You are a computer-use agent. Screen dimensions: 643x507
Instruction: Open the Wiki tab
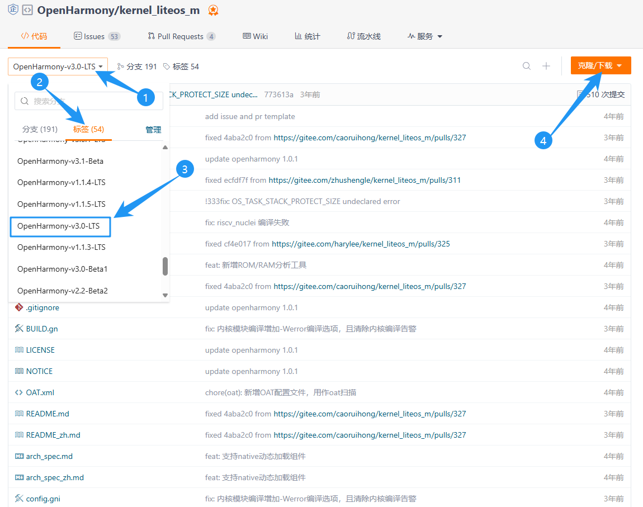coord(255,36)
